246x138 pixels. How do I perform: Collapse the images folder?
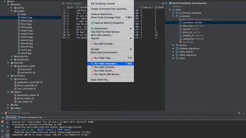pos(12,11)
